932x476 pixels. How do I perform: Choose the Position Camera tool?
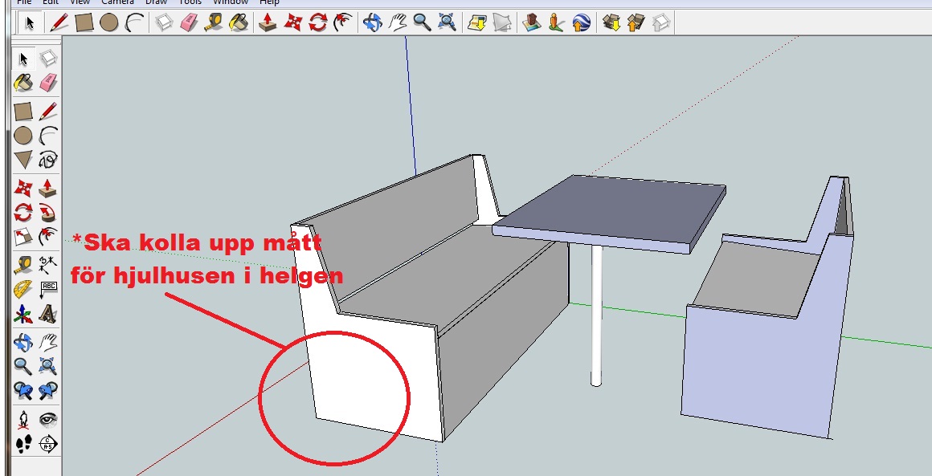coord(22,418)
